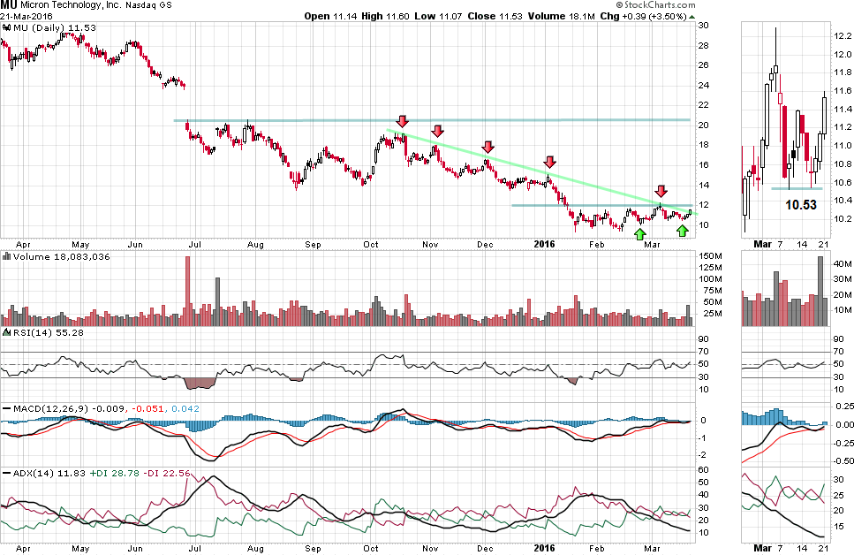Image resolution: width=854 pixels, height=555 pixels.
Task: Click the line icon beside RSI(14)
Action: tap(6, 332)
